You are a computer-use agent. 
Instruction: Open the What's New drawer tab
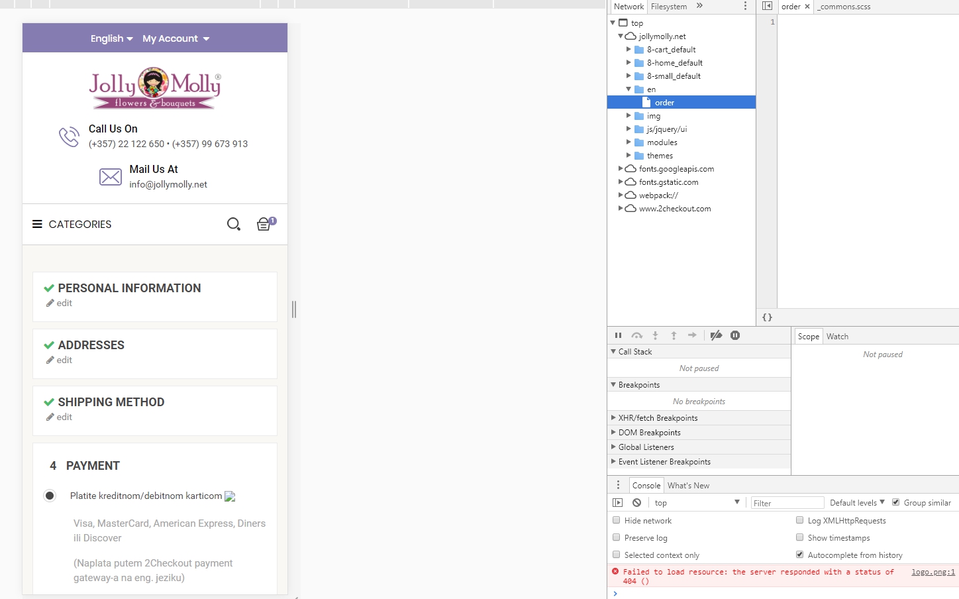coord(688,486)
